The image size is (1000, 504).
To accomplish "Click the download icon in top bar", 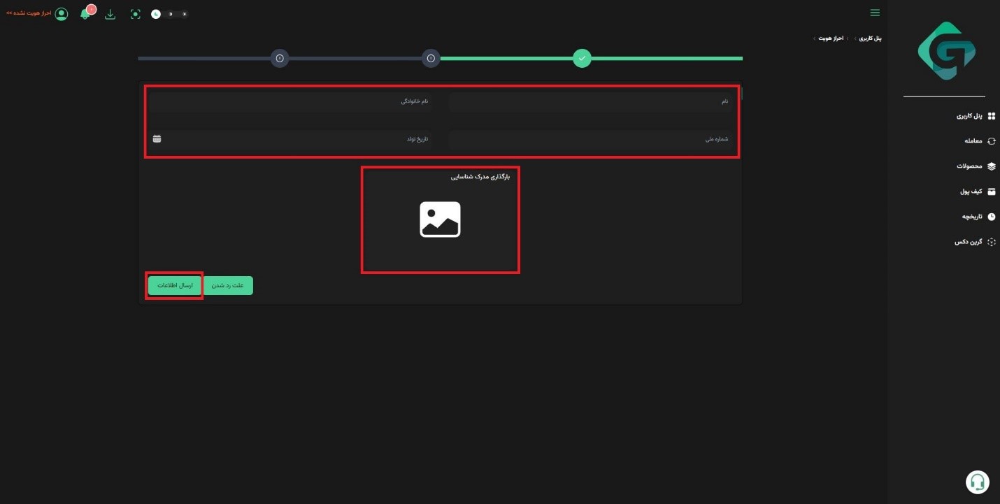I will pyautogui.click(x=110, y=14).
